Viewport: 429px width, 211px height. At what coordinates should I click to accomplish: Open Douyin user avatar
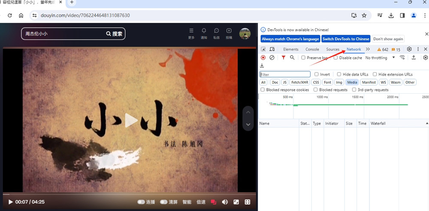point(245,34)
